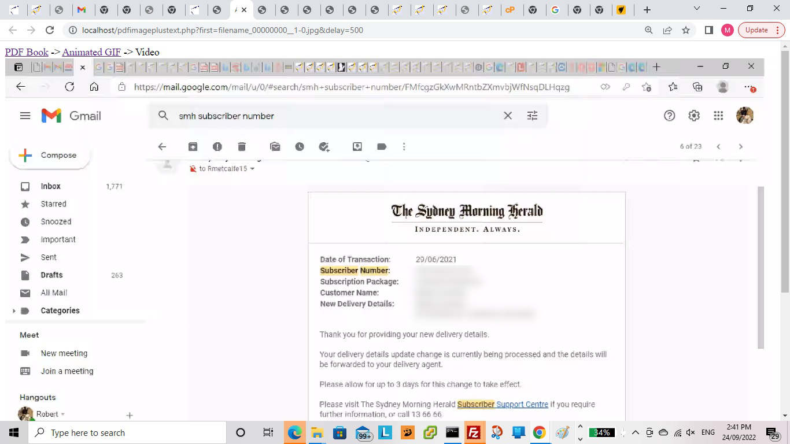Viewport: 790px width, 444px height.
Task: Archive the open Gmail message
Action: [x=193, y=147]
